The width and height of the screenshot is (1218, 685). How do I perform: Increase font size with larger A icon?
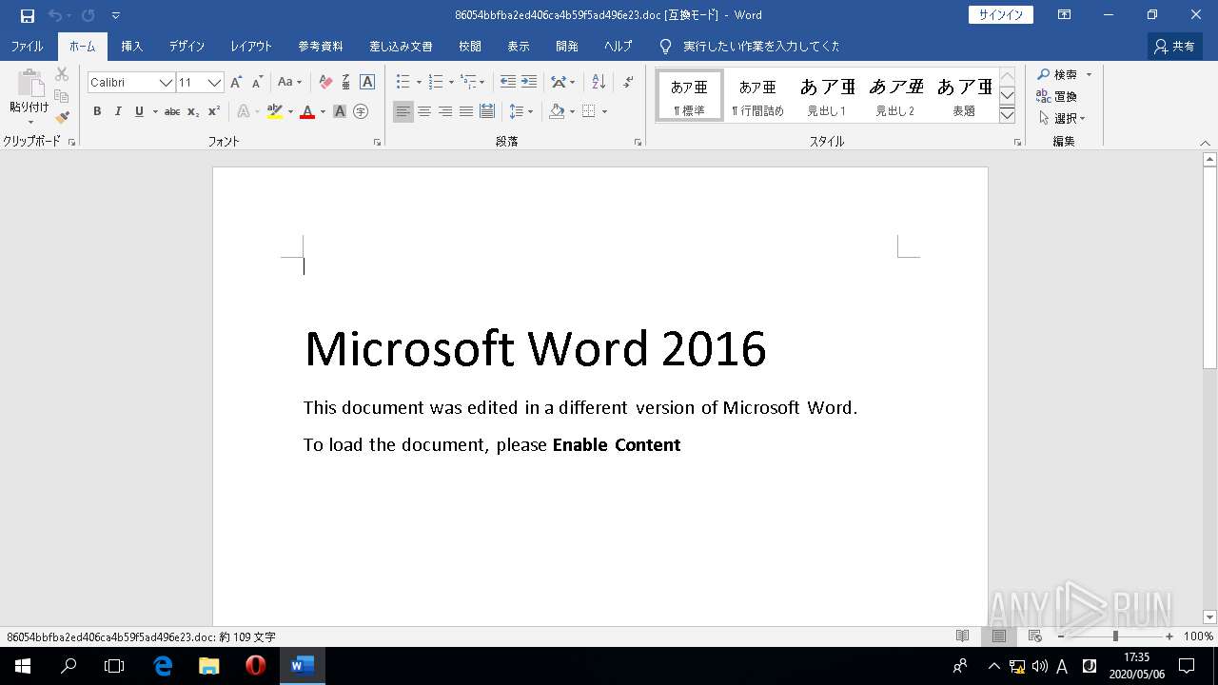236,83
